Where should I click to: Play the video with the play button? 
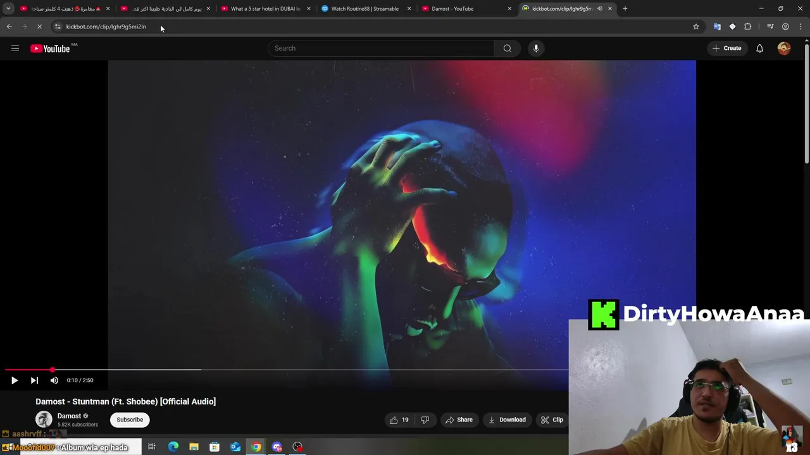15,380
